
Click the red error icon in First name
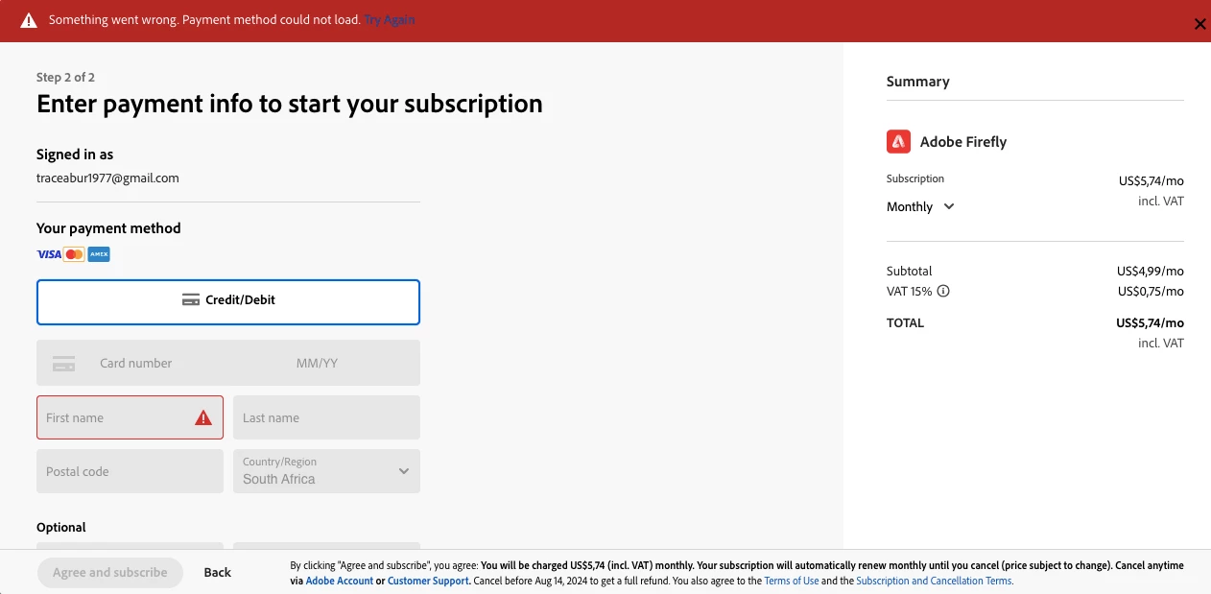tap(203, 417)
